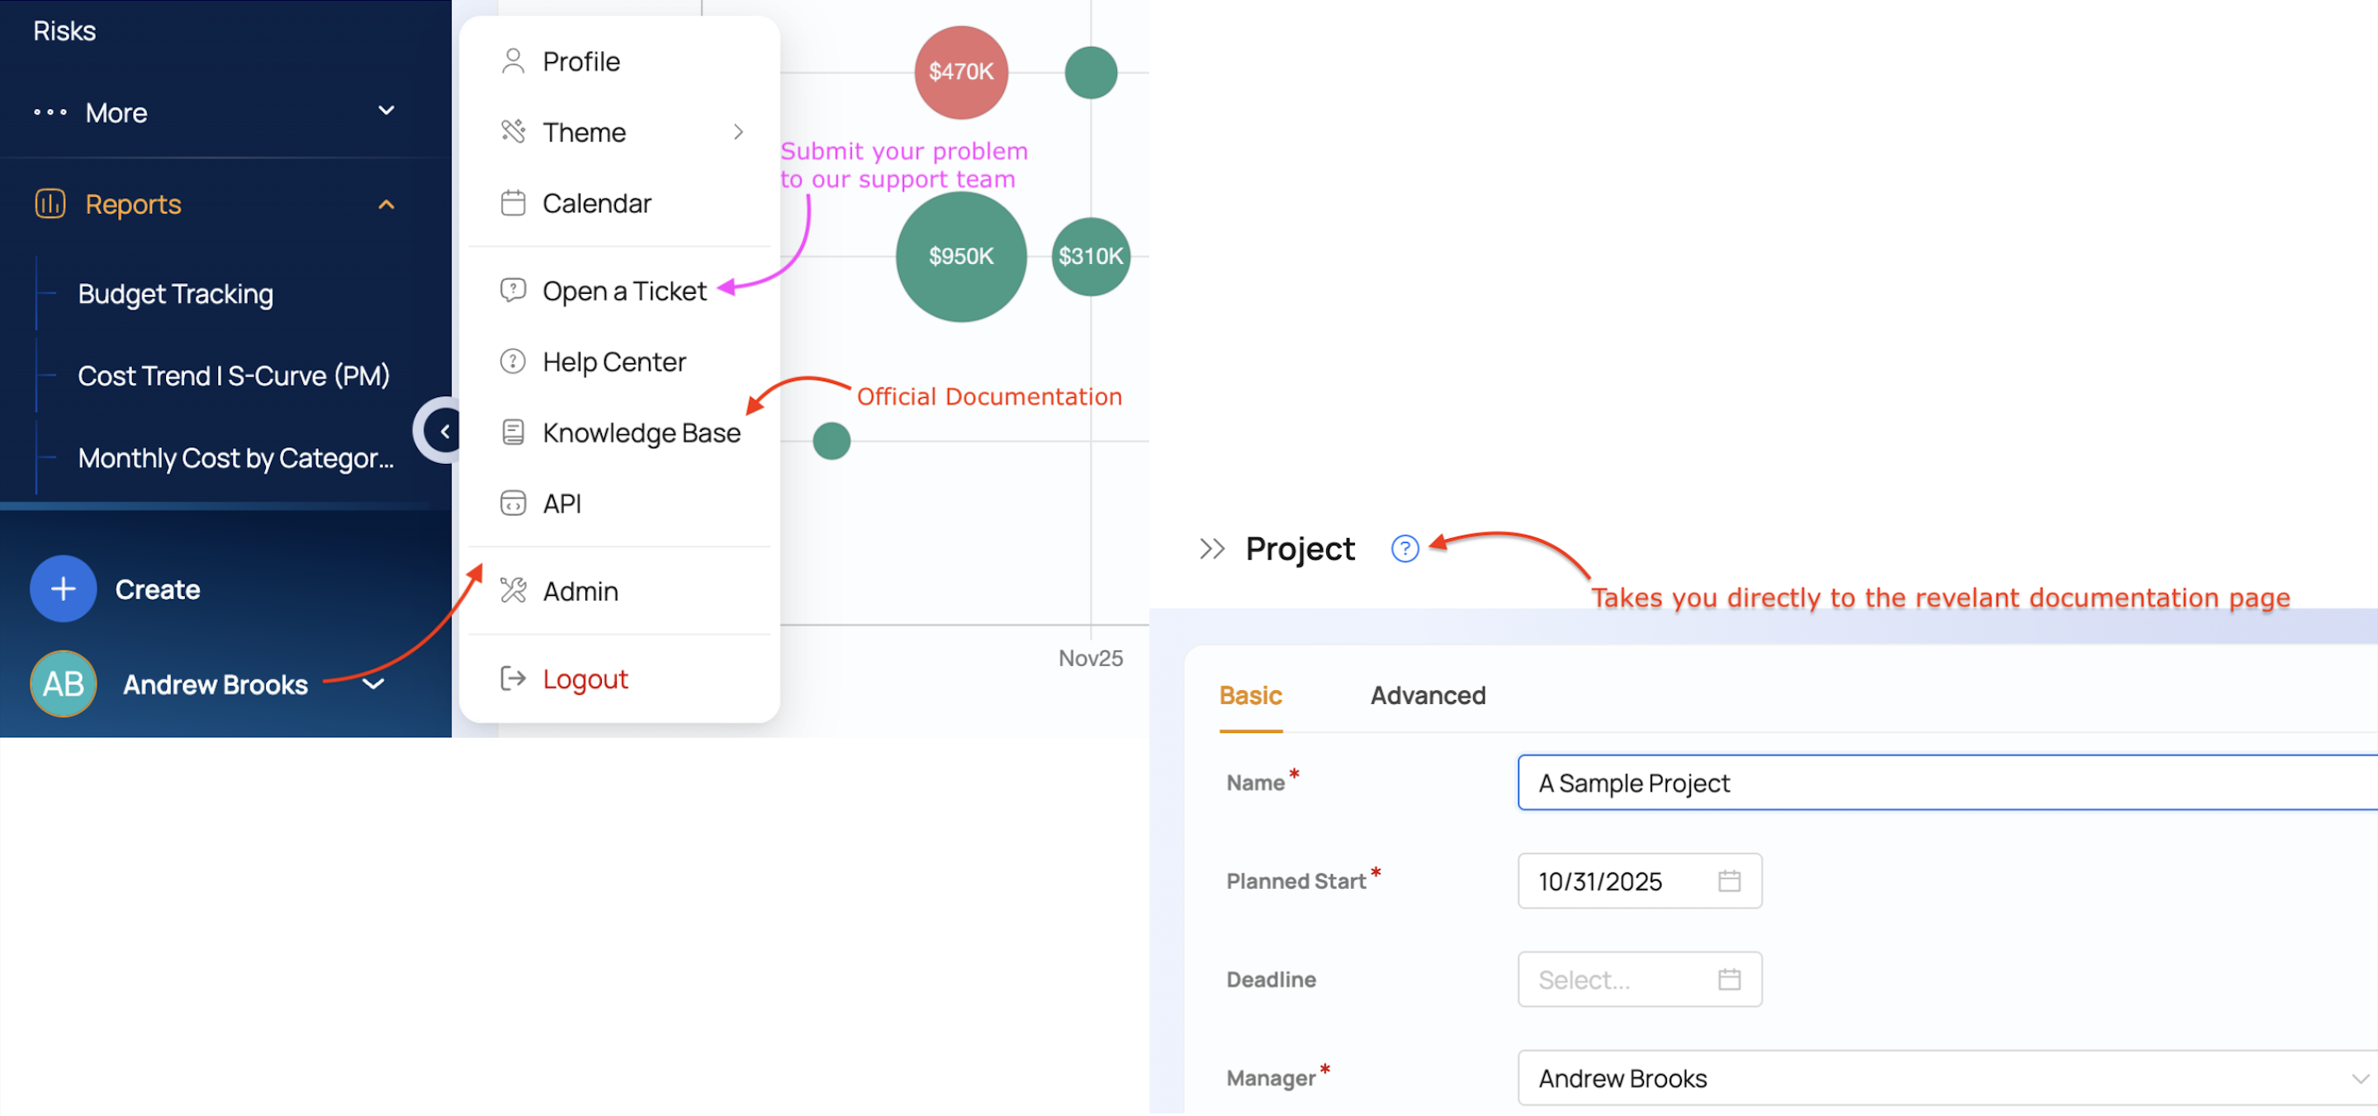This screenshot has width=2378, height=1116.
Task: Click the blue help question-mark icon beside Project
Action: tap(1405, 549)
